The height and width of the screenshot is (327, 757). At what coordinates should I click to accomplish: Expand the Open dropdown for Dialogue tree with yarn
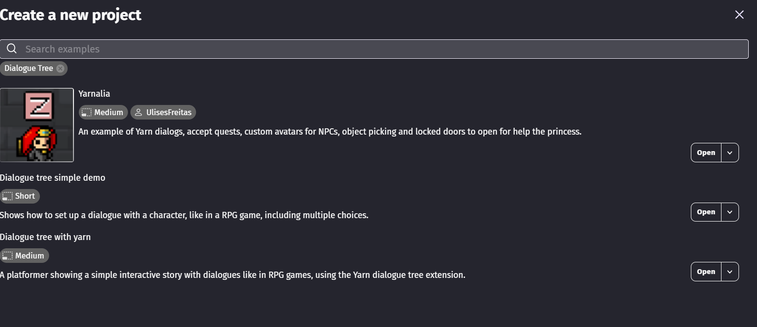pos(729,271)
